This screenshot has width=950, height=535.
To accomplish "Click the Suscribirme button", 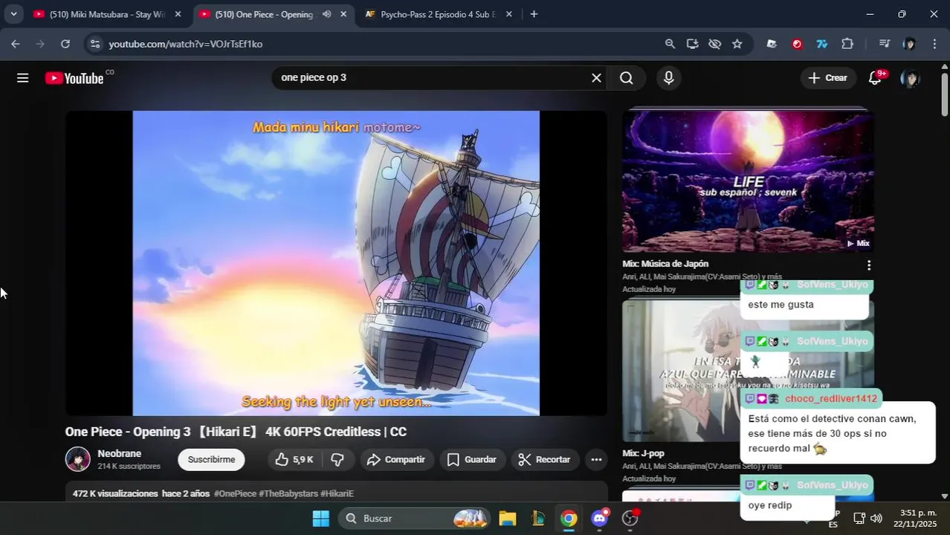I will [211, 459].
